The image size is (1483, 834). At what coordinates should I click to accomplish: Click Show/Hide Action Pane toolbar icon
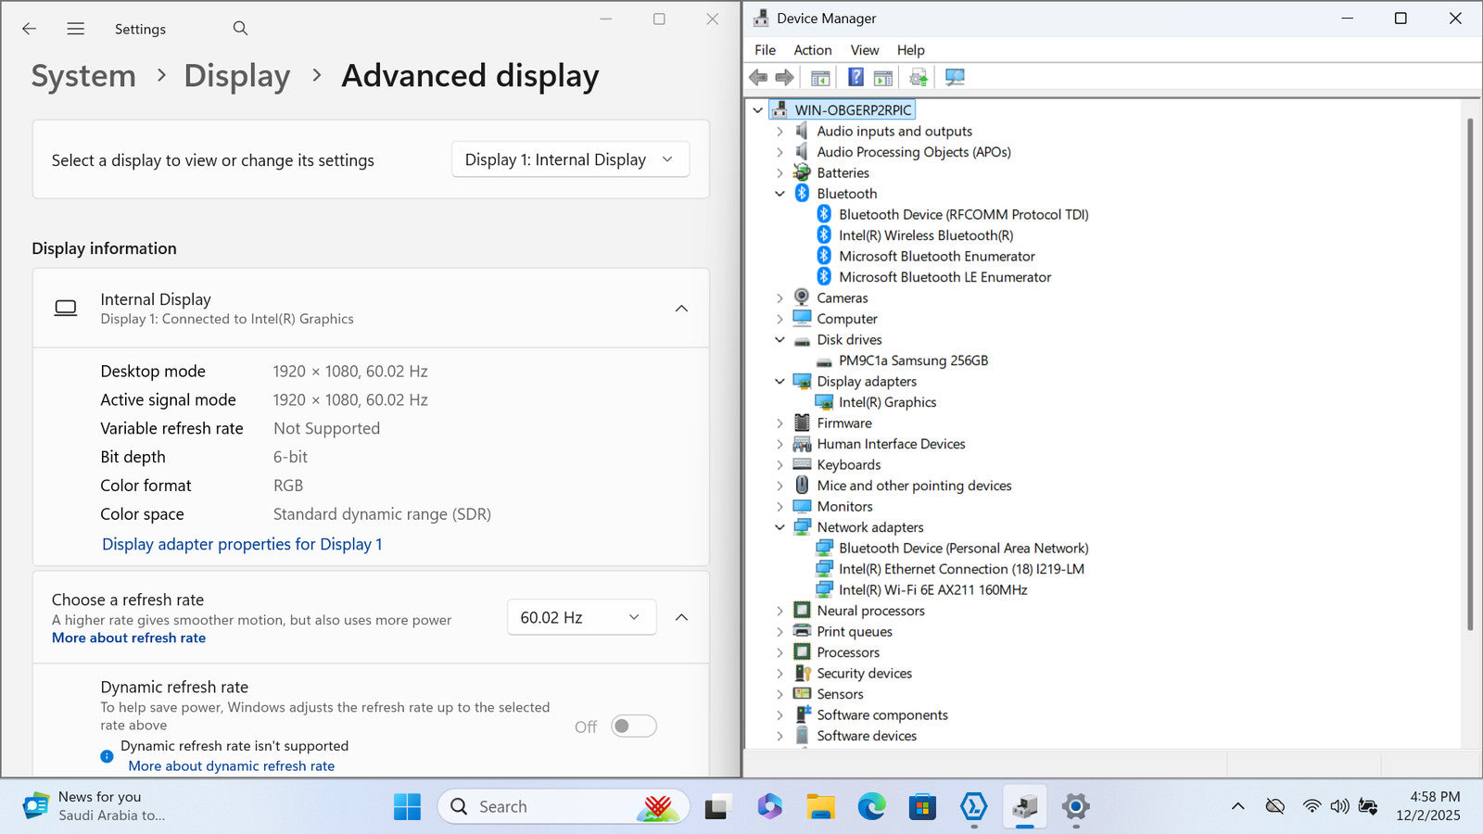883,77
